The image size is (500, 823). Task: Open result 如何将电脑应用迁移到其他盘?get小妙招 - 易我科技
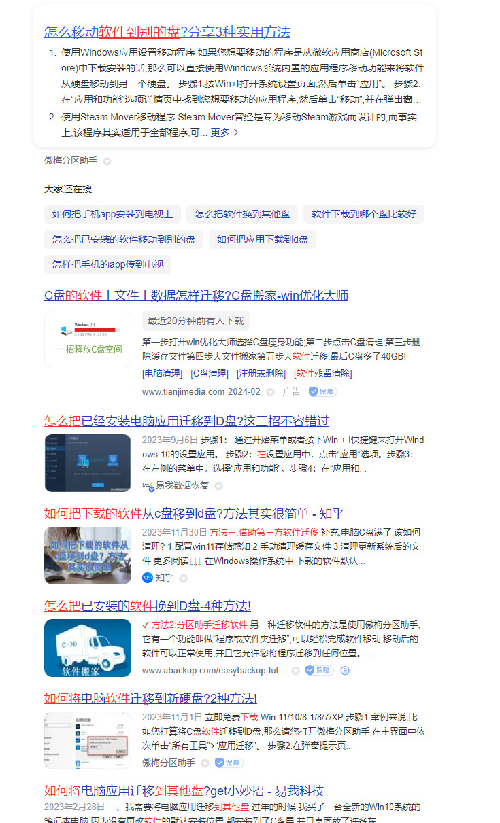(184, 791)
